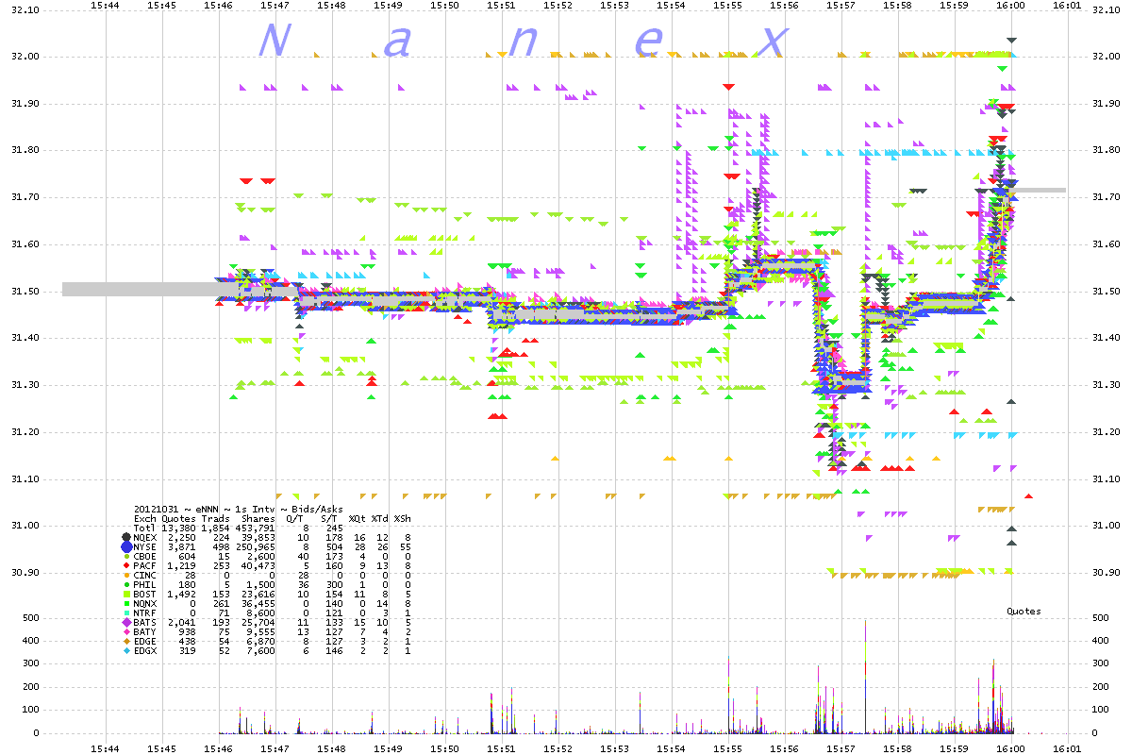This screenshot has height=755, width=1132.
Task: Select the 30.90 label on the left price axis
Action: click(24, 573)
